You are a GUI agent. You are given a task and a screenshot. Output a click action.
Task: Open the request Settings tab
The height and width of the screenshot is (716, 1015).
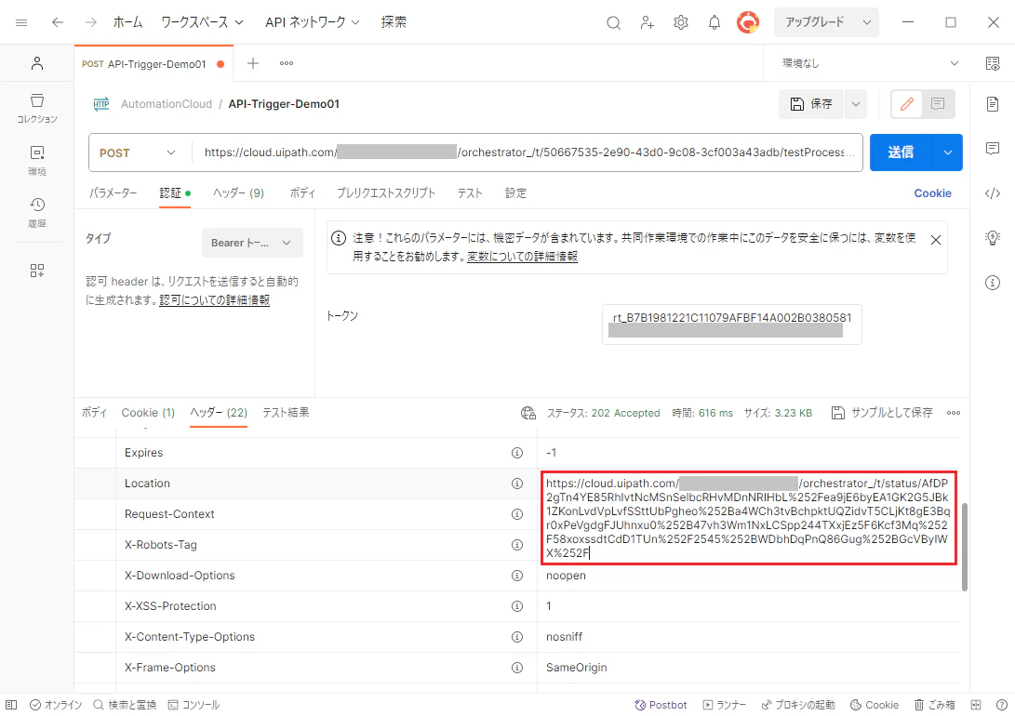[515, 192]
